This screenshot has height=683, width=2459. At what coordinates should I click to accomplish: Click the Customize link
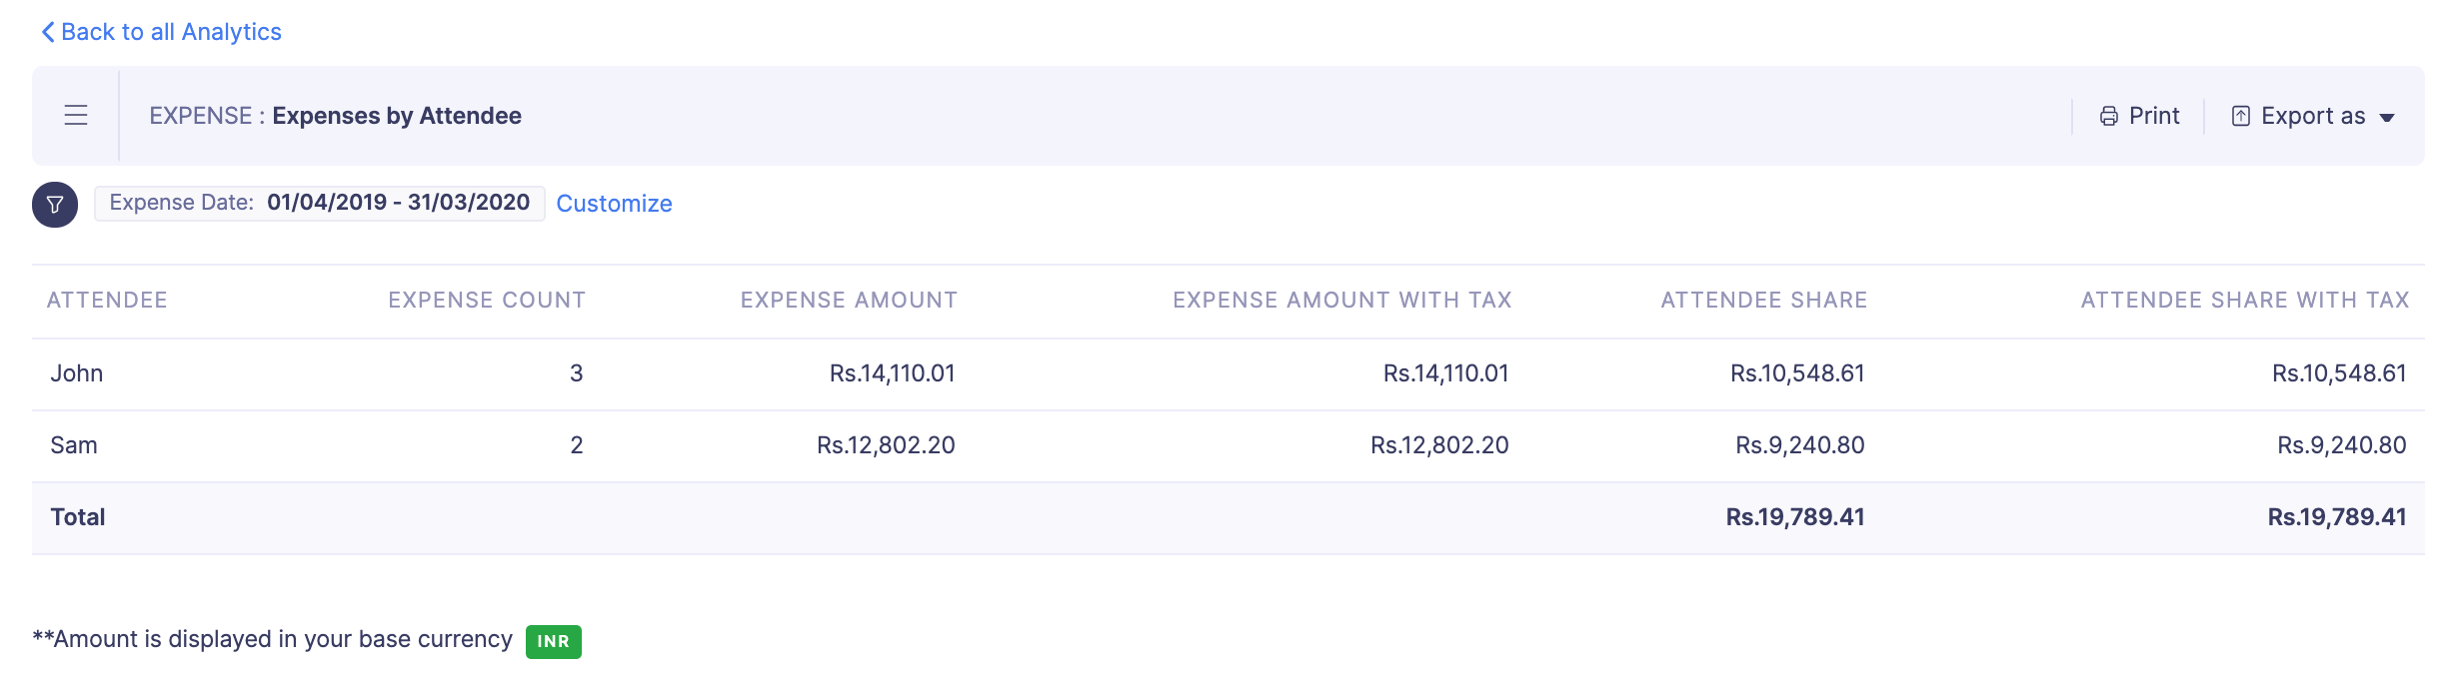click(614, 204)
